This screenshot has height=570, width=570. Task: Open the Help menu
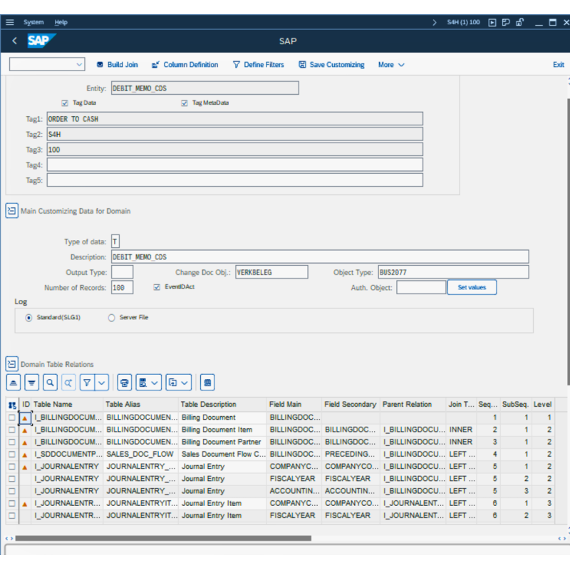click(x=61, y=22)
